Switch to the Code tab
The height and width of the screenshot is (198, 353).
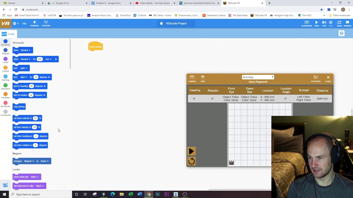click(8, 34)
